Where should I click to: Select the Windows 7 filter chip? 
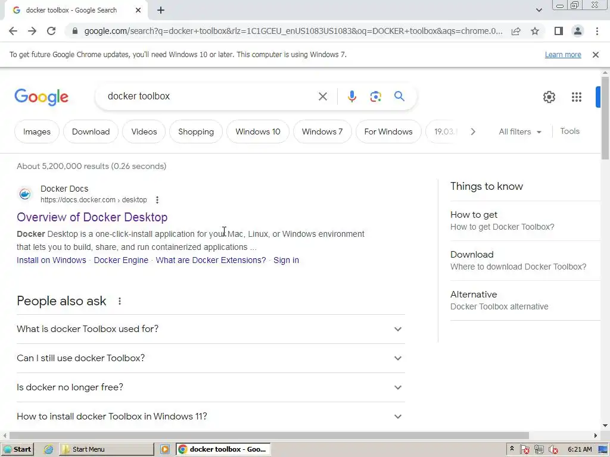click(x=322, y=132)
